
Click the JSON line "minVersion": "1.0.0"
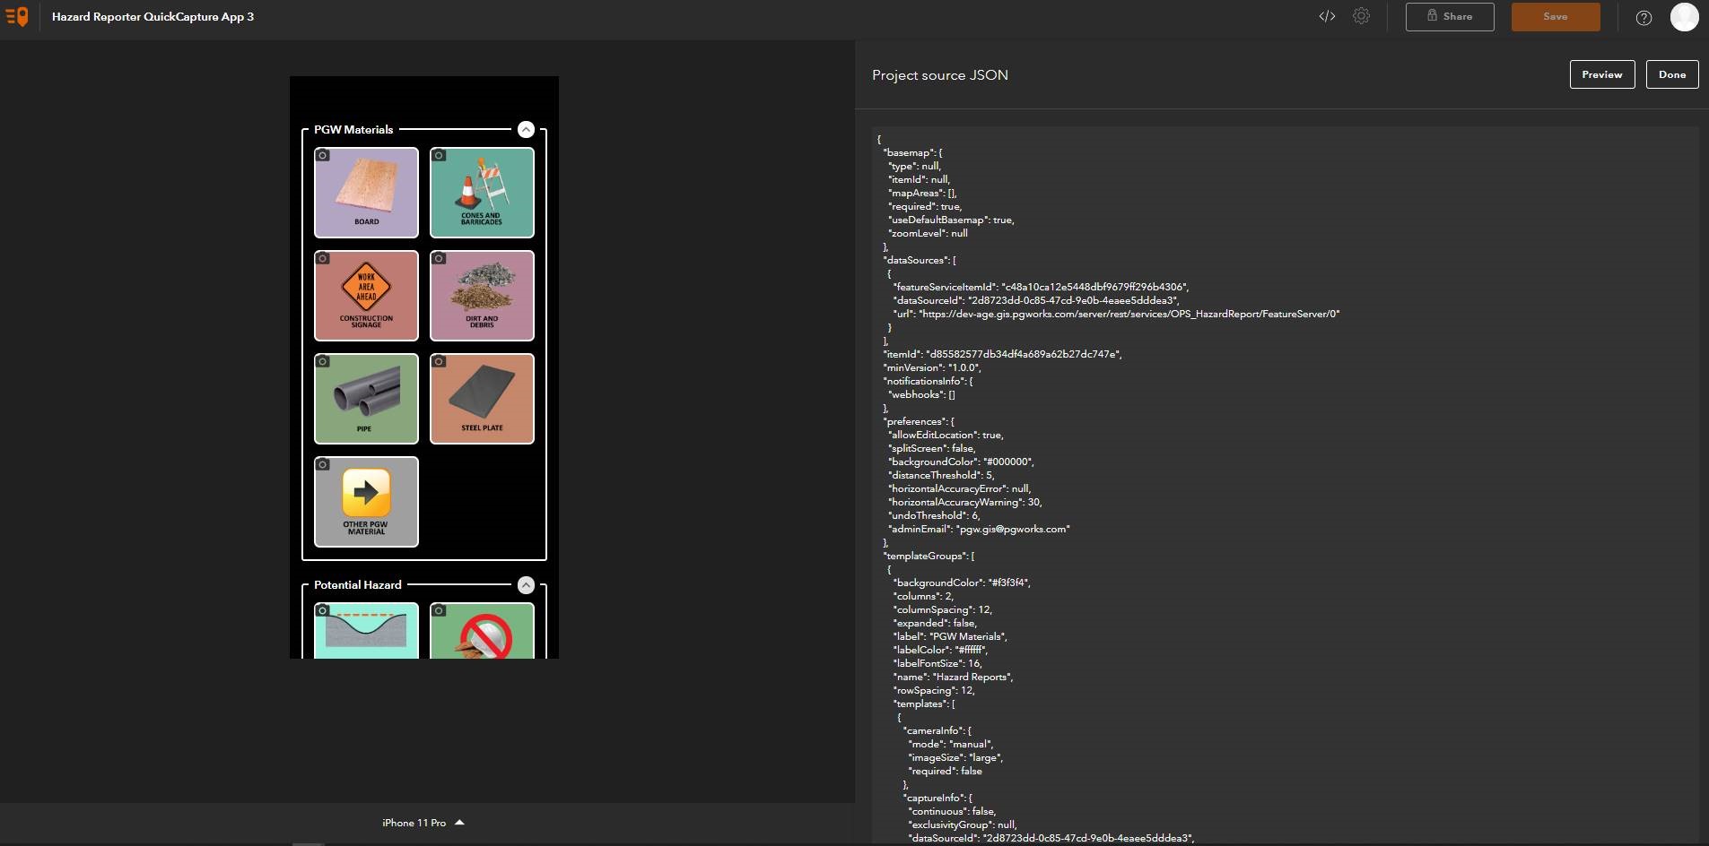[932, 367]
